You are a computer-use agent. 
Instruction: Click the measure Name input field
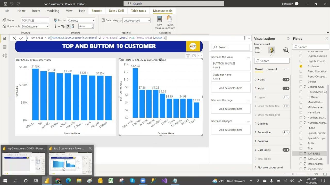(x=35, y=20)
